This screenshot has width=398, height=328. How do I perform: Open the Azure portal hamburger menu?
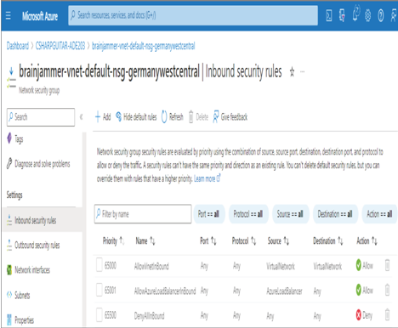coord(9,15)
